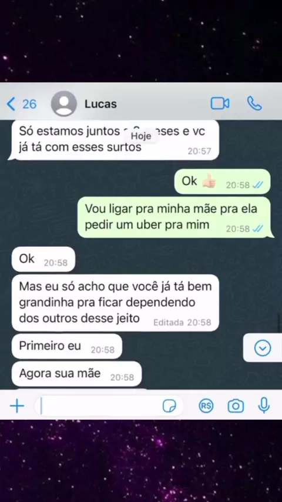Tap the 26 unread chats counter
Viewport: 282px width, 502px height.
pos(29,104)
